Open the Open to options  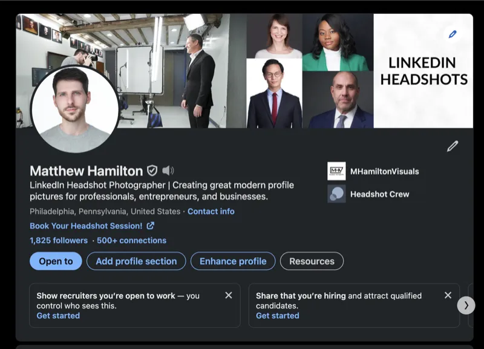click(56, 261)
